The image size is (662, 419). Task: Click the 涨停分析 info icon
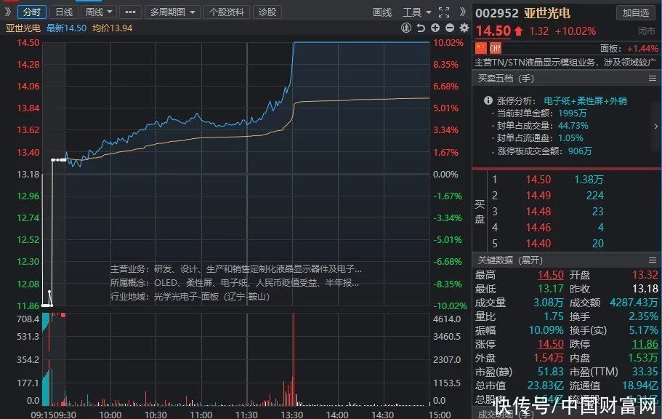pyautogui.click(x=486, y=100)
